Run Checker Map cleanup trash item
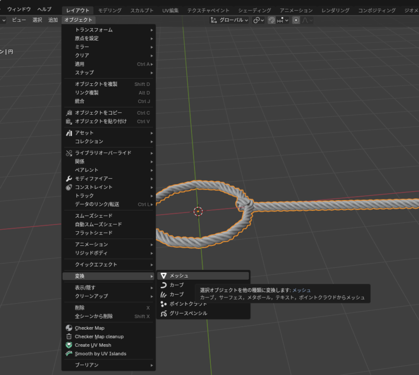 click(x=99, y=336)
